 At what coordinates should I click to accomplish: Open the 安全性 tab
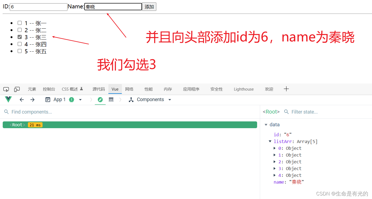click(217, 89)
